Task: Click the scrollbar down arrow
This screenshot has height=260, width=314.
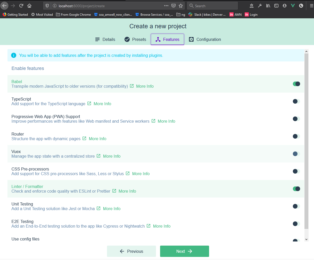Action: coord(306,239)
